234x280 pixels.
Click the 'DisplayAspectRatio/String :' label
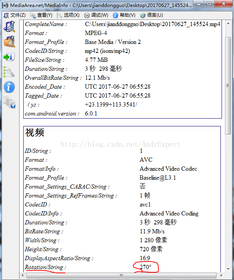[59, 258]
